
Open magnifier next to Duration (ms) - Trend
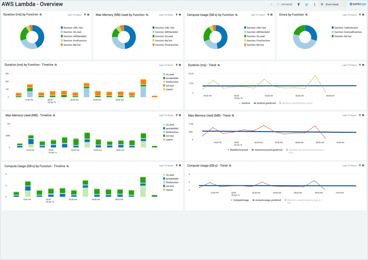pos(219,65)
